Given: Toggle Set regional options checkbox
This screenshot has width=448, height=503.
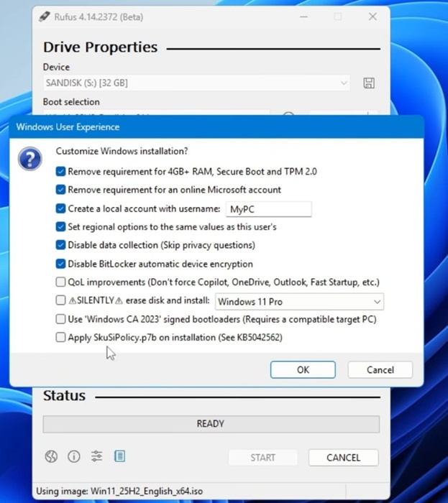Looking at the screenshot, I should [x=60, y=227].
